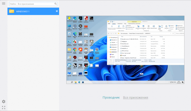Viewport: 191px width, 111px height.
Task: Click the magnifier icon in the search box
Action: coord(56,4)
